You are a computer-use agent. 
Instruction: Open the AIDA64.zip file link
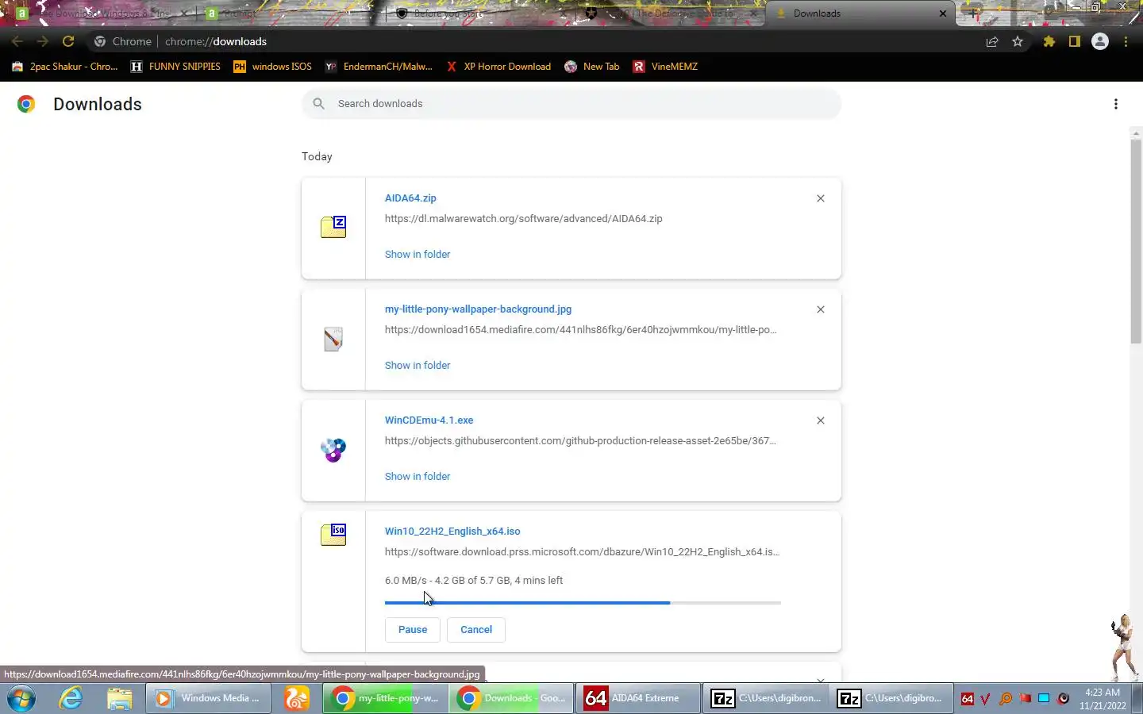[410, 198]
